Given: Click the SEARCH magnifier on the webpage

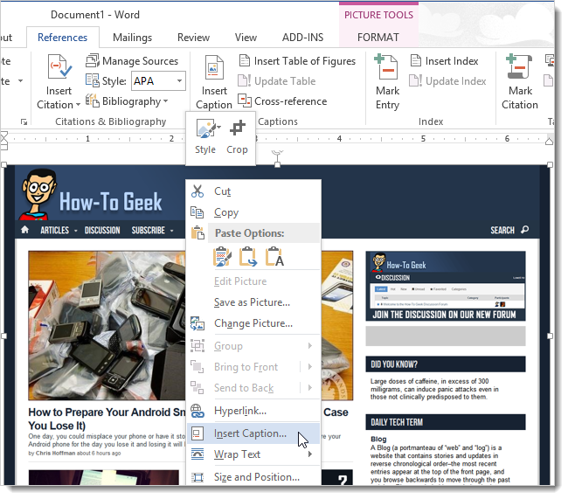Looking at the screenshot, I should click(524, 230).
